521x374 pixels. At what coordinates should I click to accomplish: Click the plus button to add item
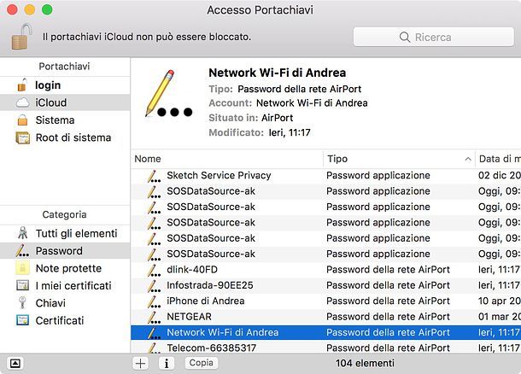[141, 363]
